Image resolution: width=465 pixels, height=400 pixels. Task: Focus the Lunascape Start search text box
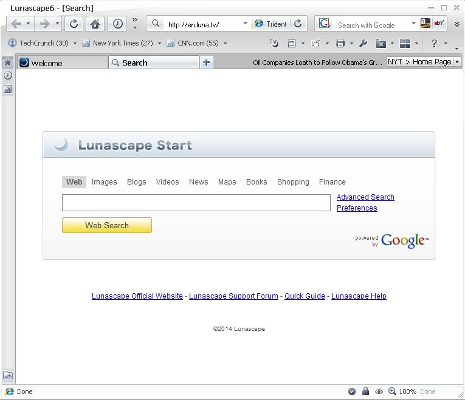pyautogui.click(x=196, y=203)
